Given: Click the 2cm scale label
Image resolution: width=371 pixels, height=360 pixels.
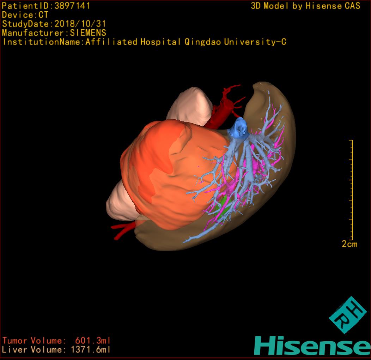Looking at the screenshot, I should 349,244.
